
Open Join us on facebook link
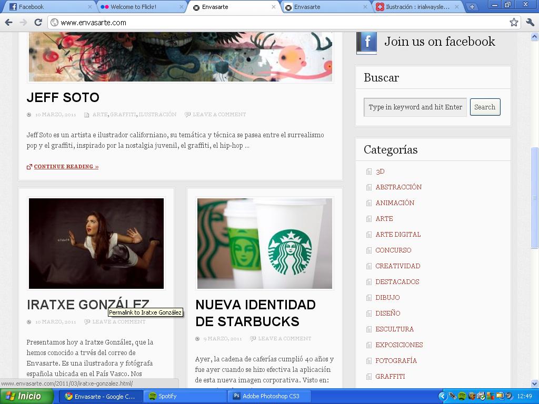pos(440,42)
